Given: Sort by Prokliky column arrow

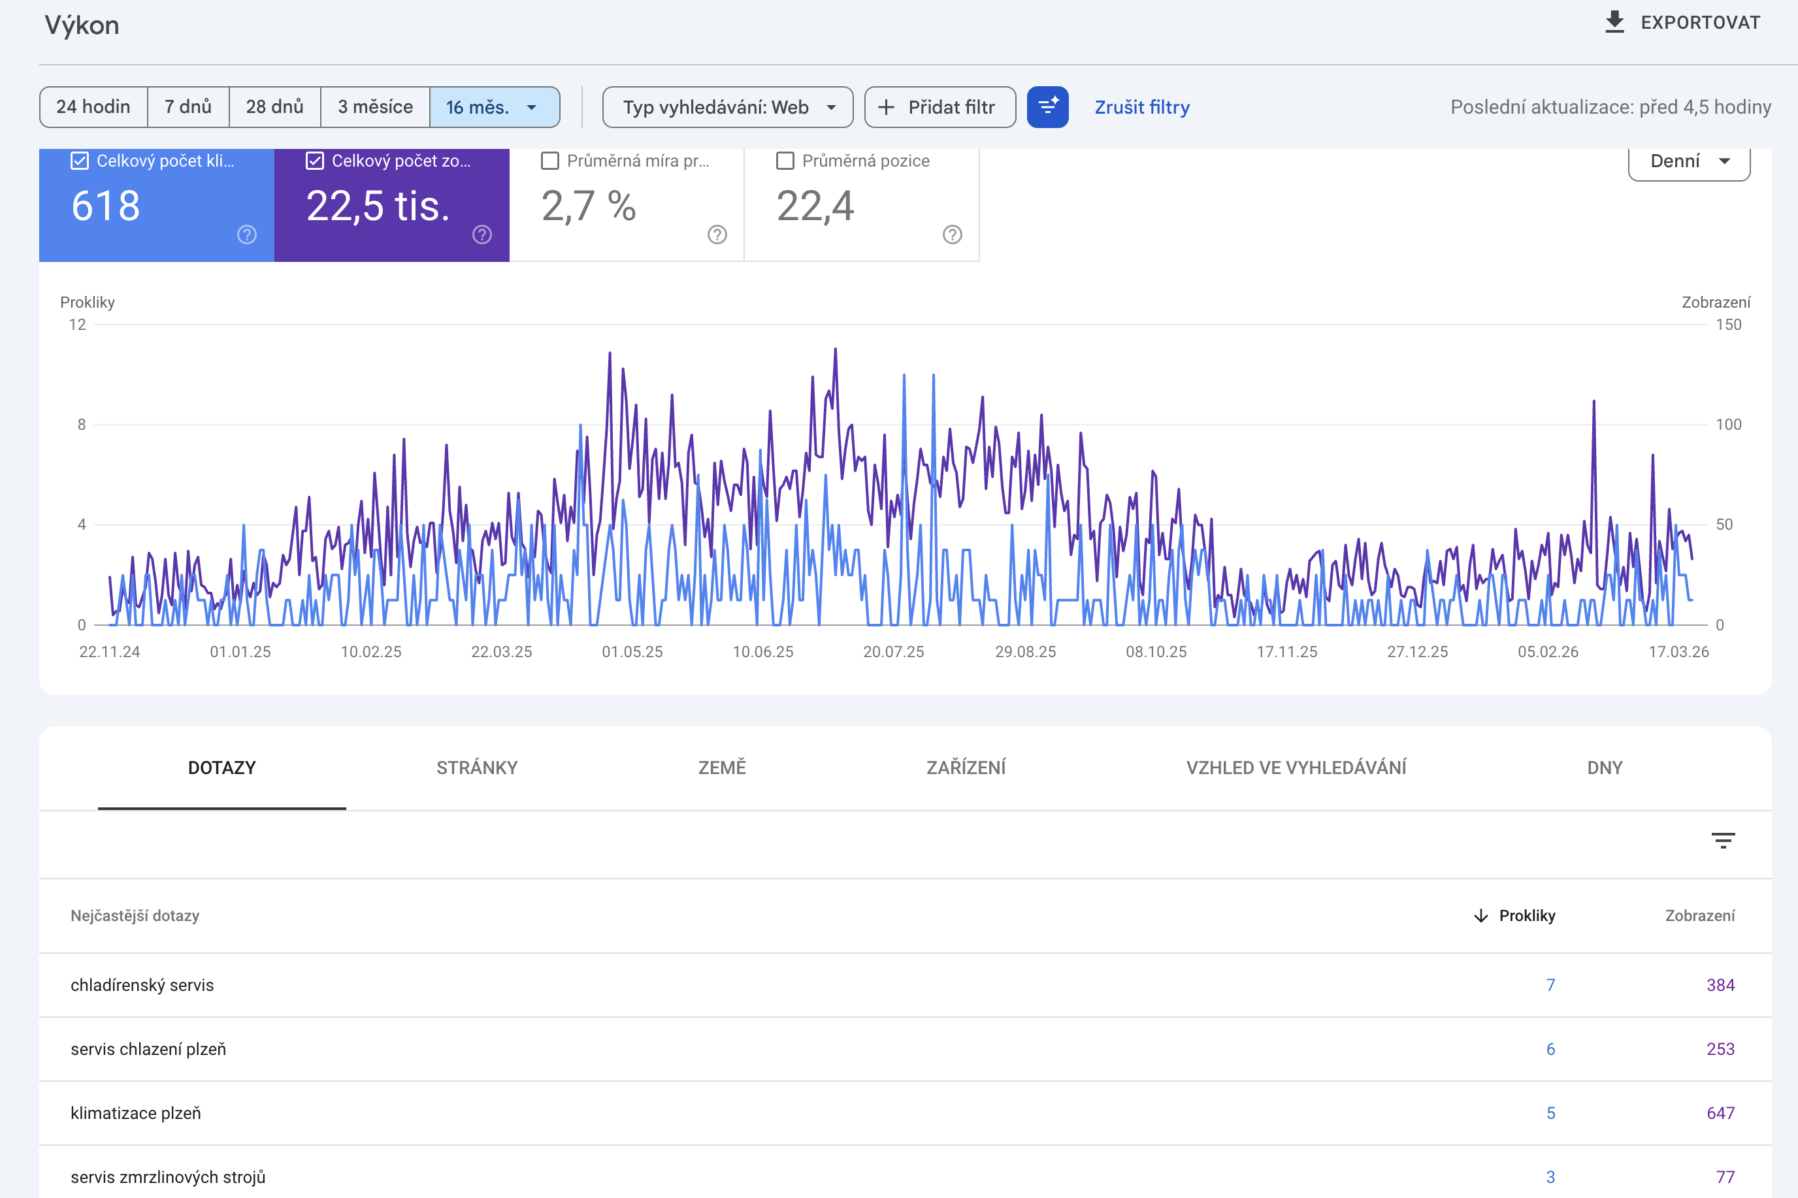Looking at the screenshot, I should click(x=1481, y=915).
